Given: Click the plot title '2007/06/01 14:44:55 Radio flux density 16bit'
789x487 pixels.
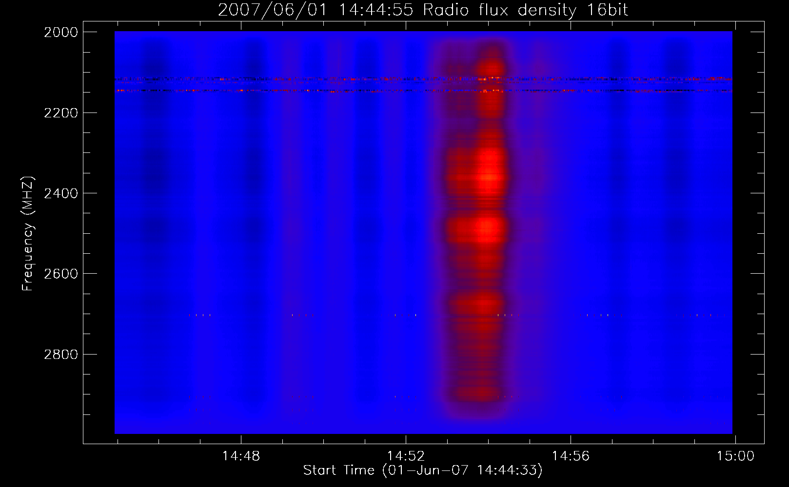Looking at the screenshot, I should (x=423, y=10).
